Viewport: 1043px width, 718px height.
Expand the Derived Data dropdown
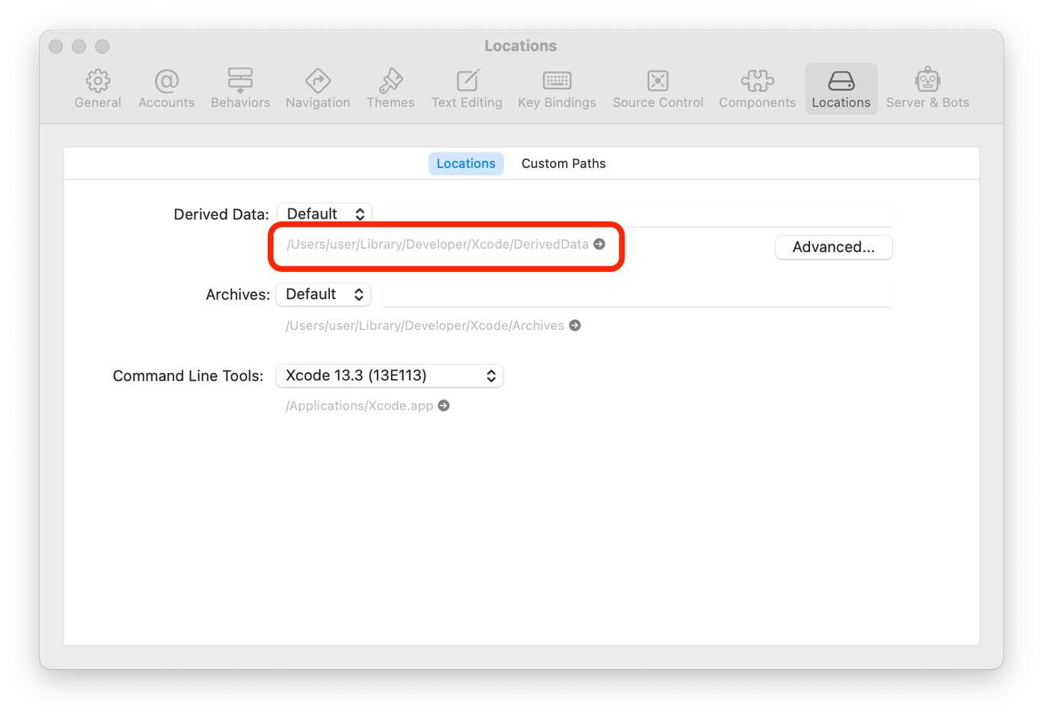[325, 214]
